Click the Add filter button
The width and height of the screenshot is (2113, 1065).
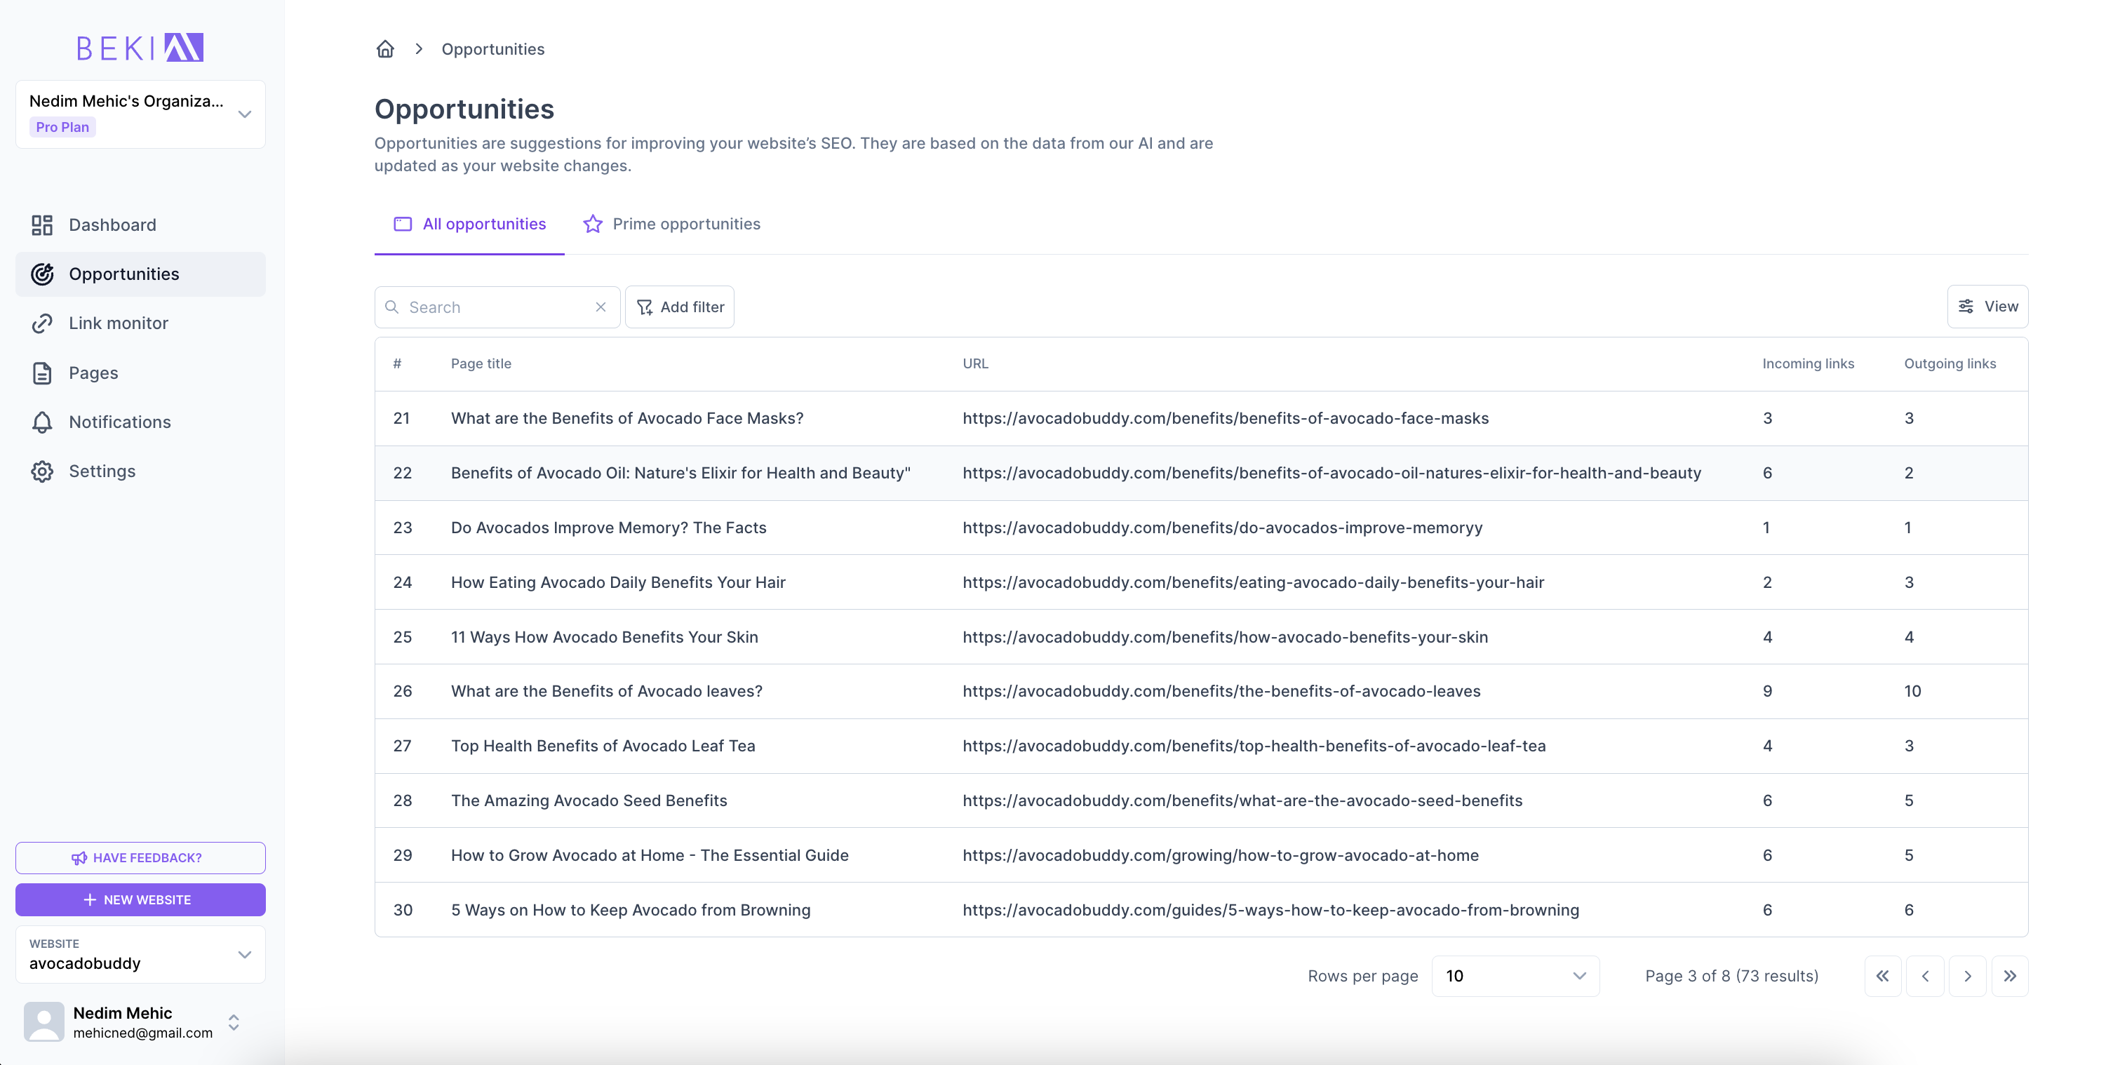[x=679, y=307]
